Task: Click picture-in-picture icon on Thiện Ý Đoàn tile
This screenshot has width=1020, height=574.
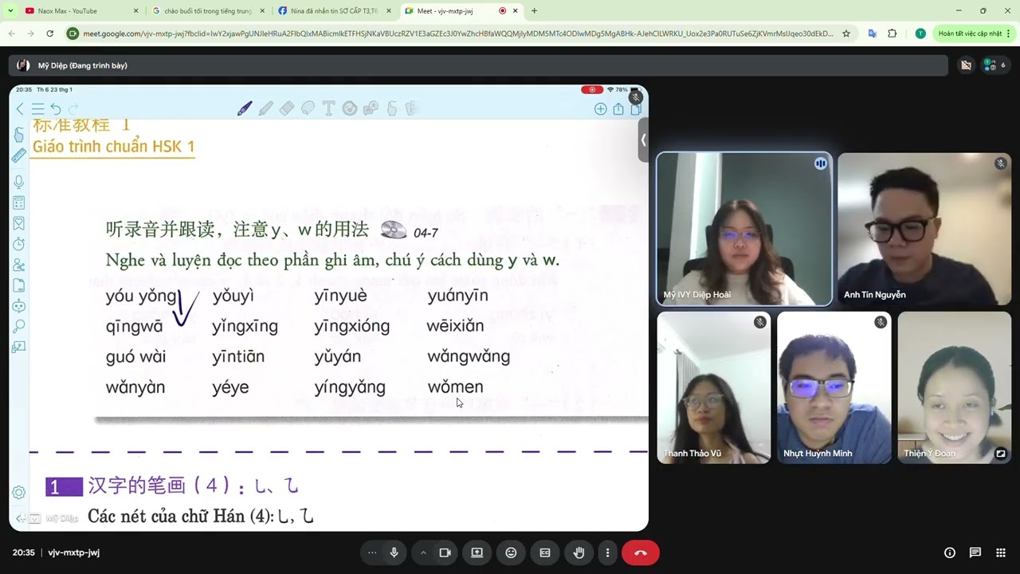Action: click(x=1000, y=453)
